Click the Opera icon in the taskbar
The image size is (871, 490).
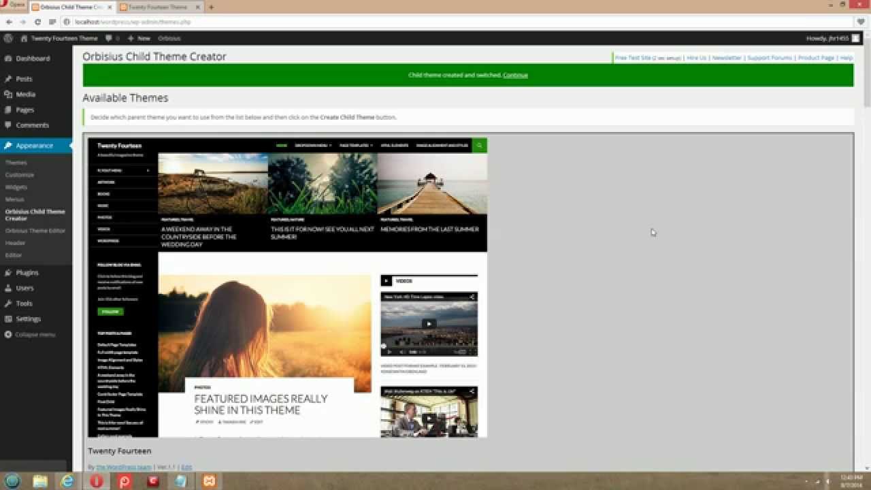click(97, 481)
